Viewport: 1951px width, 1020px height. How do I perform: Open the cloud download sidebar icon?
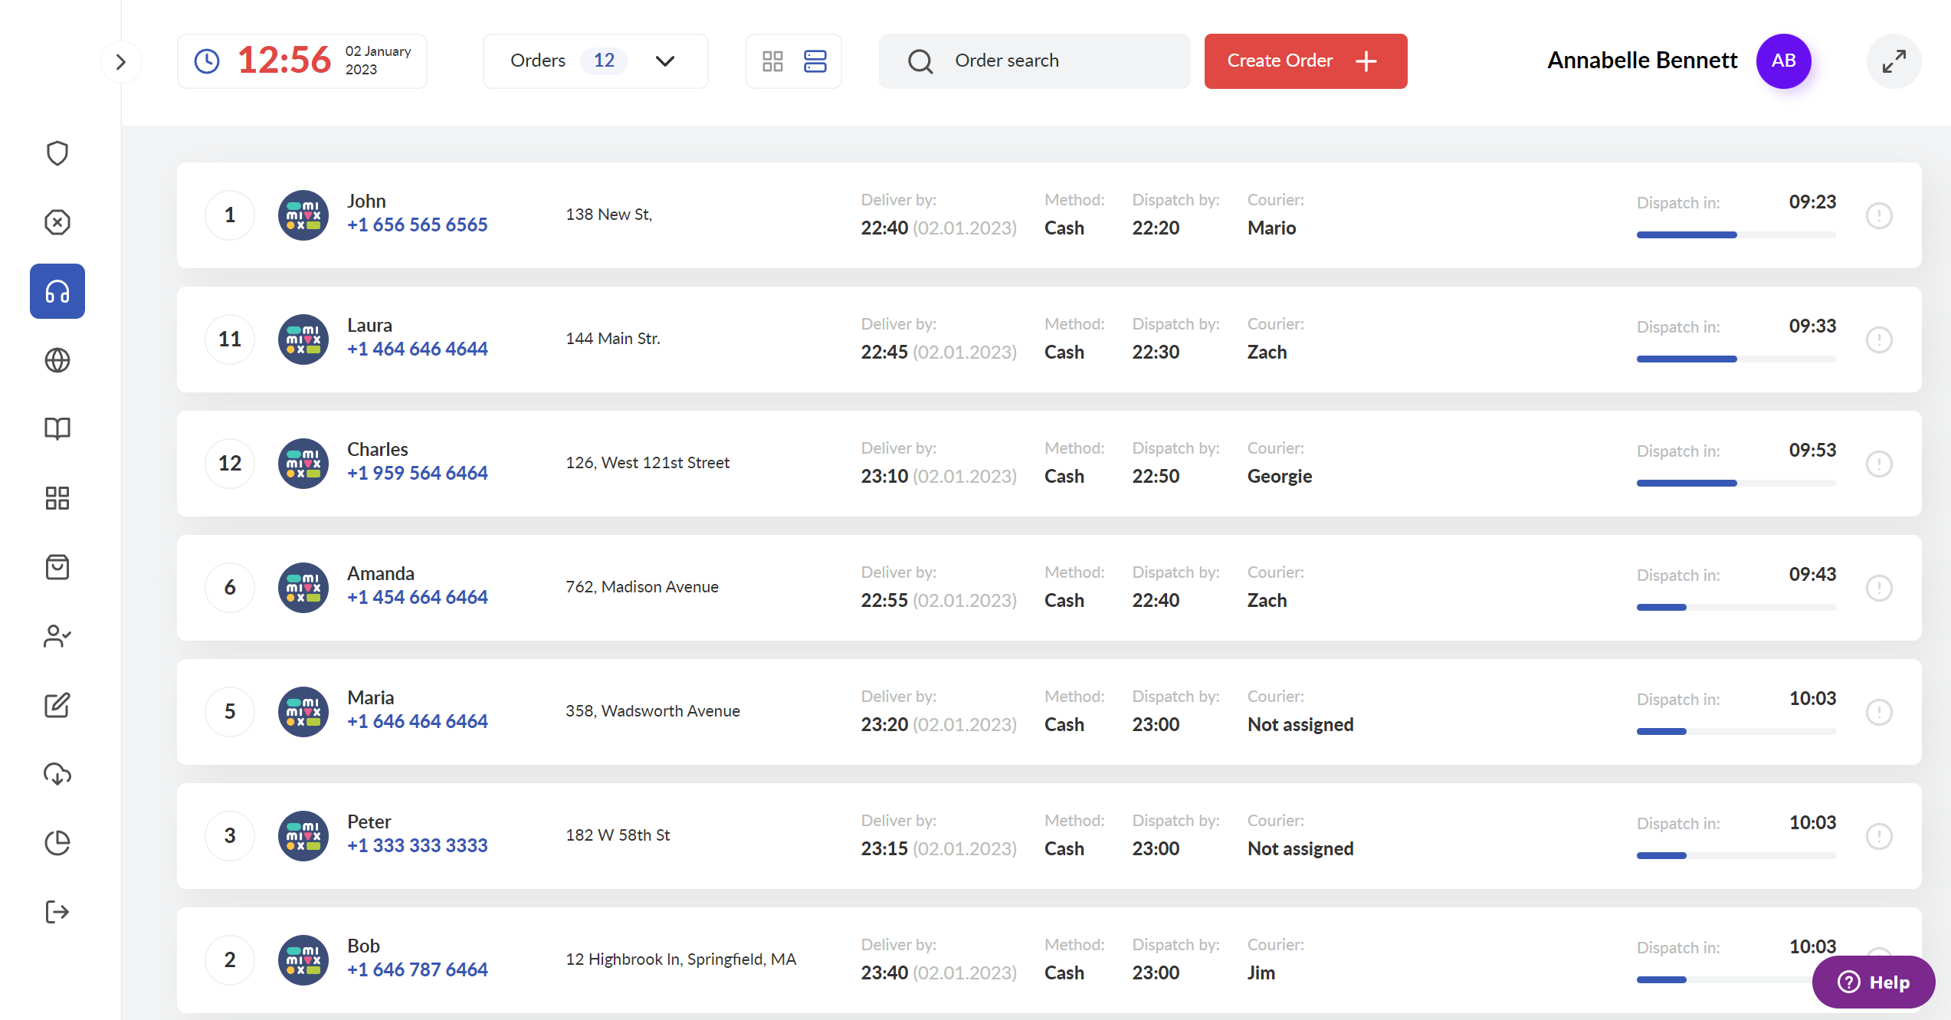coord(57,774)
